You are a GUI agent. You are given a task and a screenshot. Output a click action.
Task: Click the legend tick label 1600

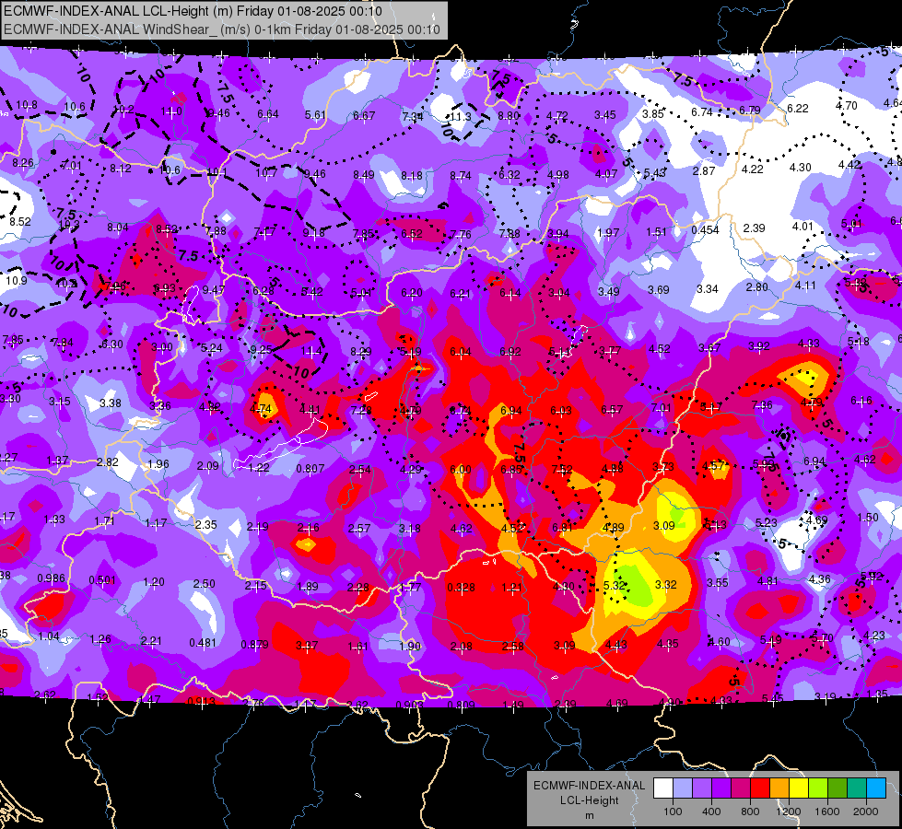(x=827, y=811)
